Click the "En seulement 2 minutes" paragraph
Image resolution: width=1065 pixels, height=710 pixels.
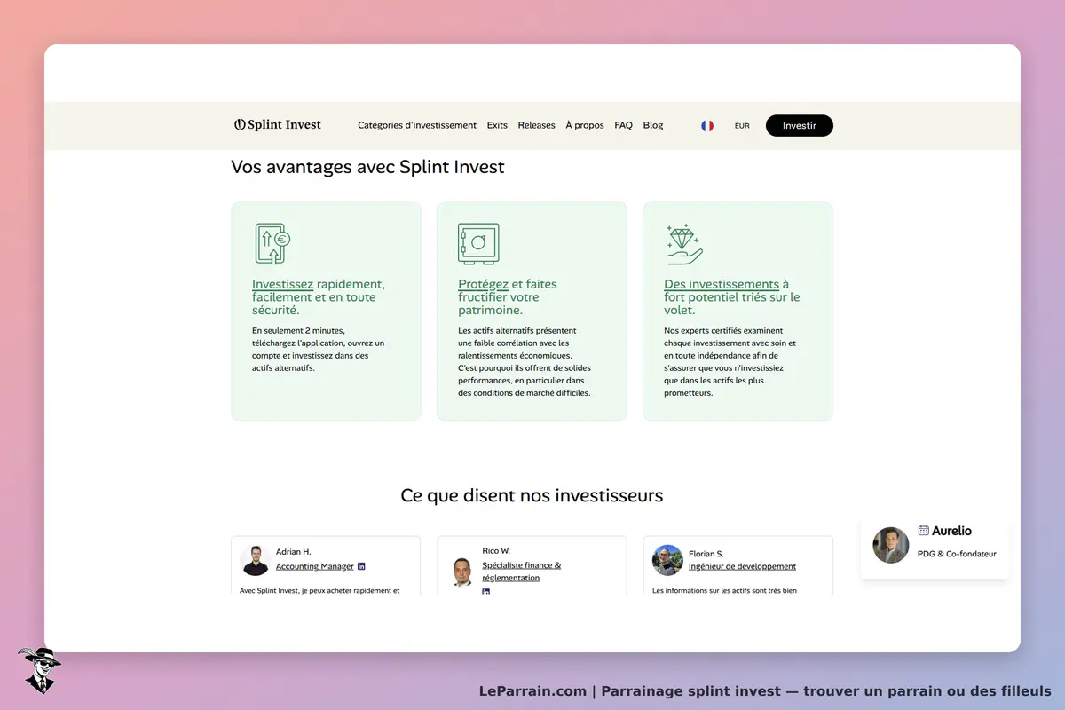[x=319, y=349]
